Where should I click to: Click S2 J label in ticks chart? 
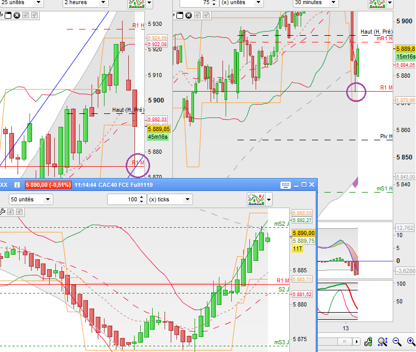(x=284, y=289)
